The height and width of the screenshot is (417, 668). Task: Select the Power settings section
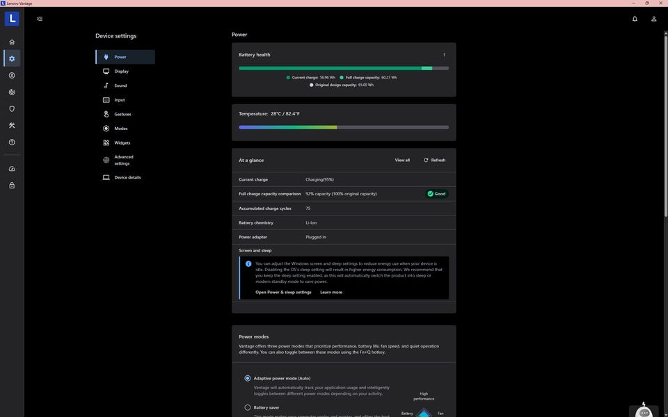click(x=125, y=57)
